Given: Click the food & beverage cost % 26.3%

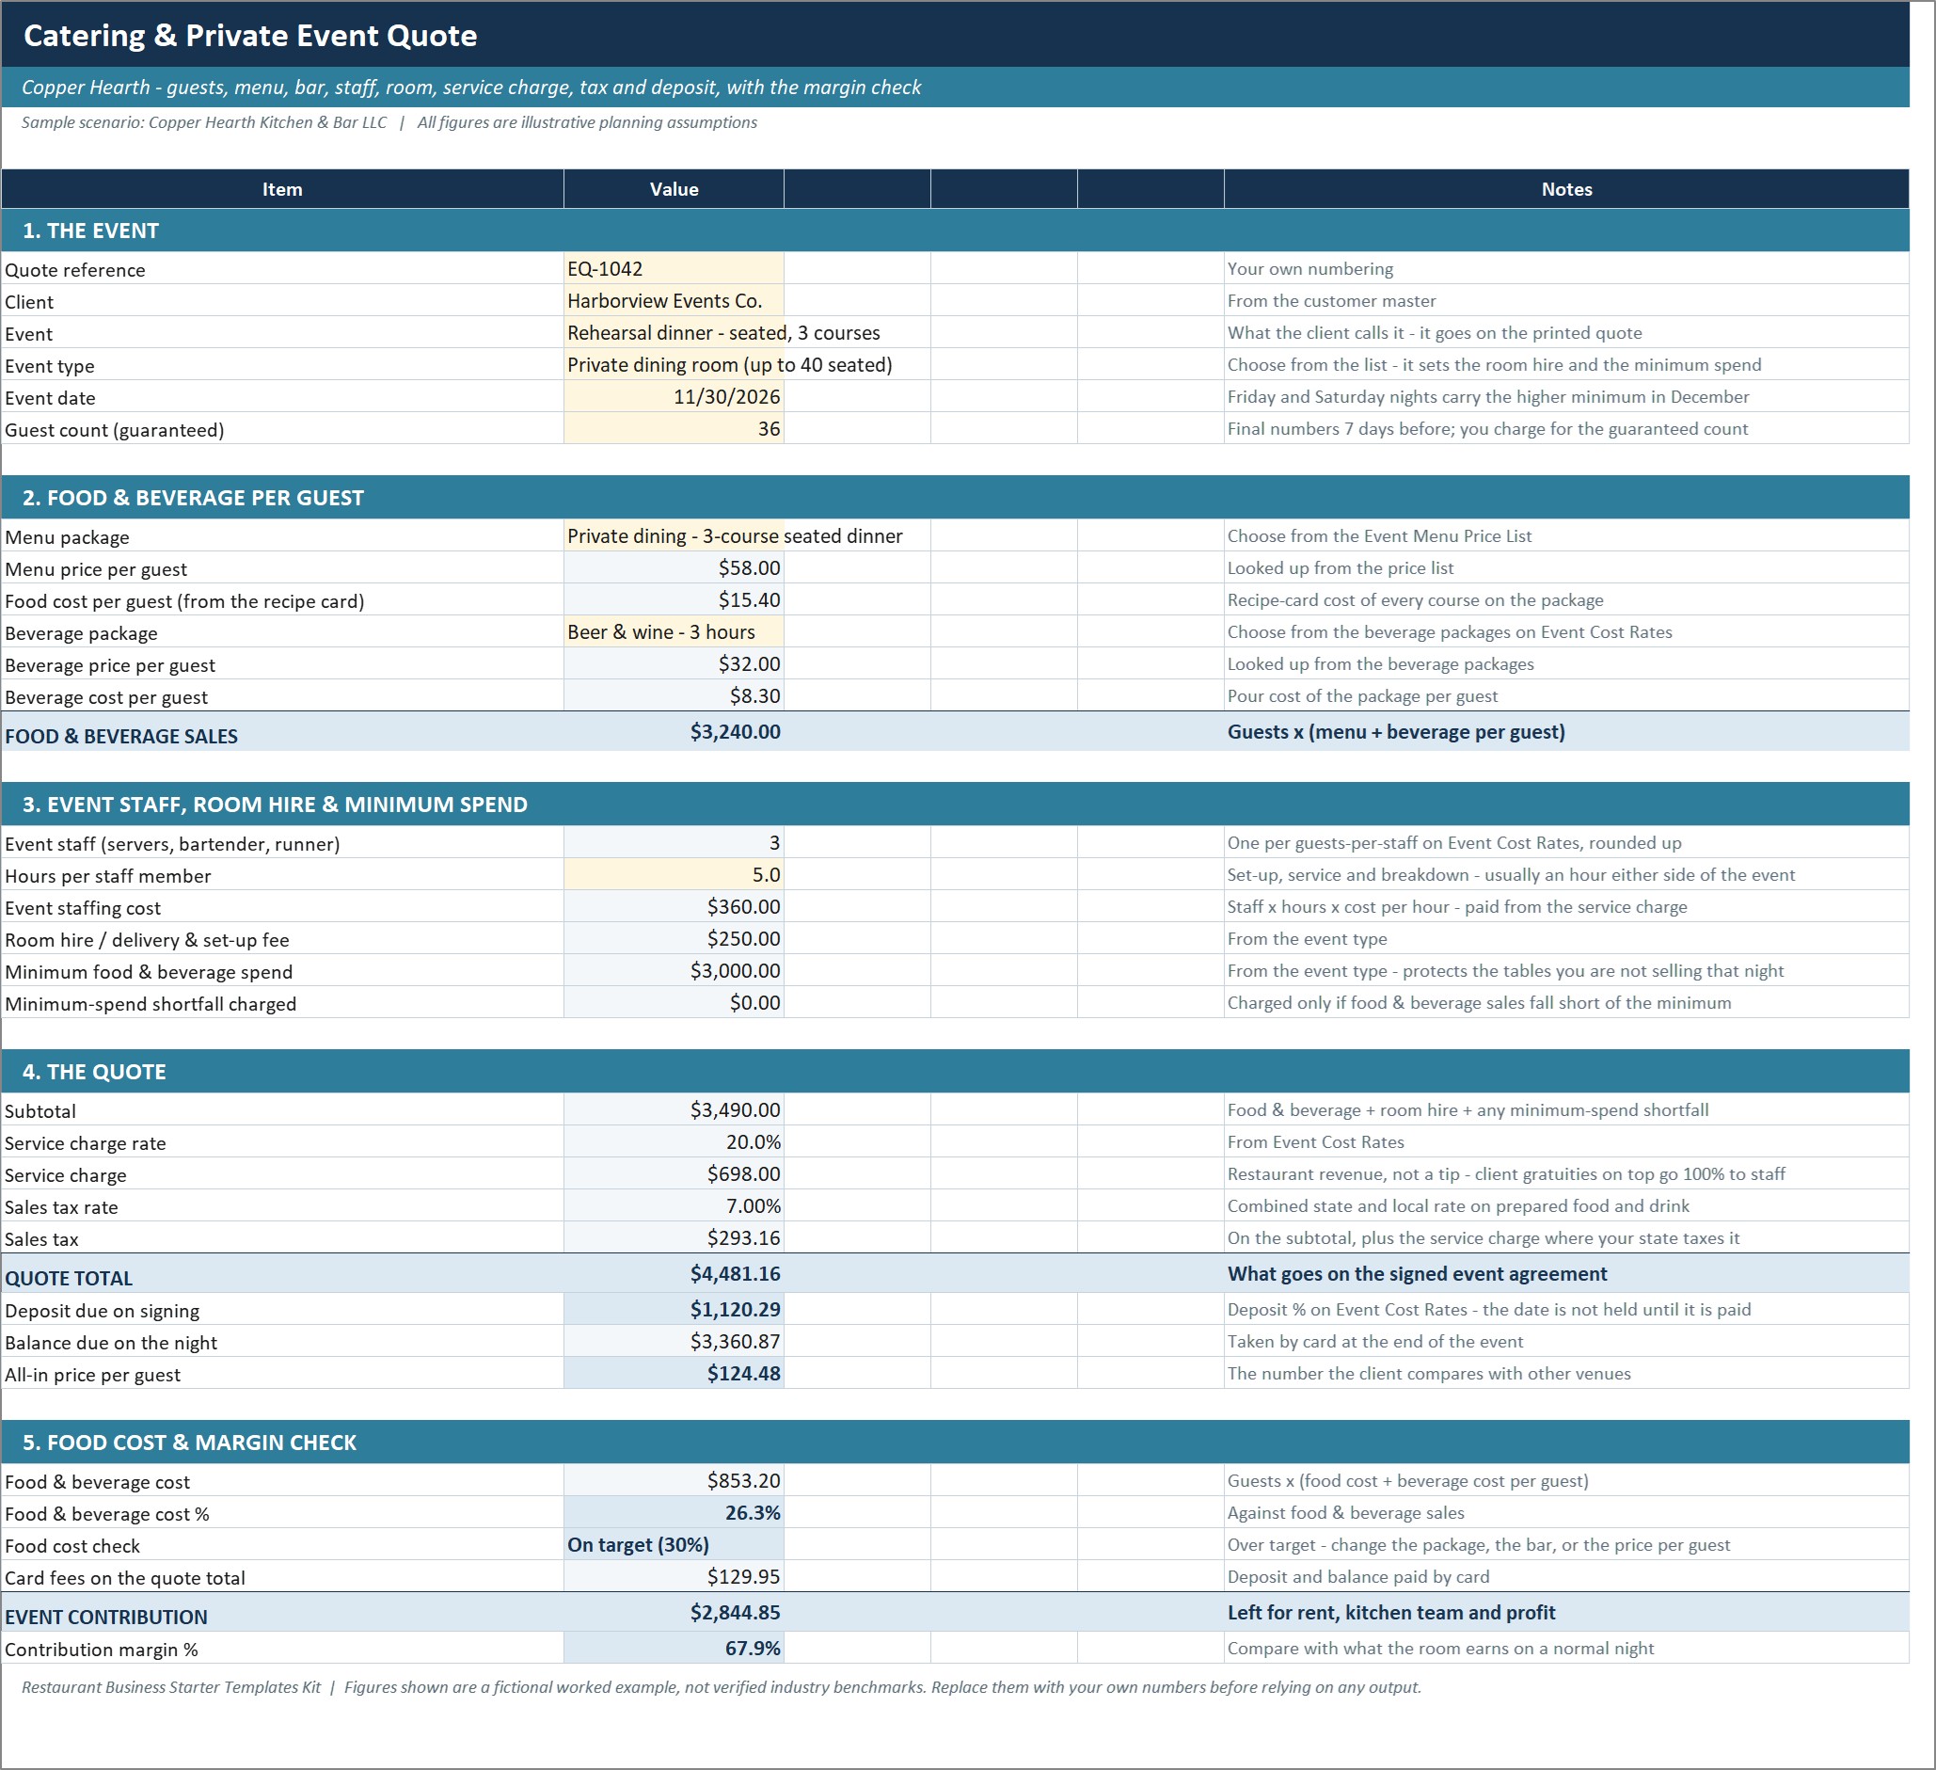Looking at the screenshot, I should pos(674,1512).
